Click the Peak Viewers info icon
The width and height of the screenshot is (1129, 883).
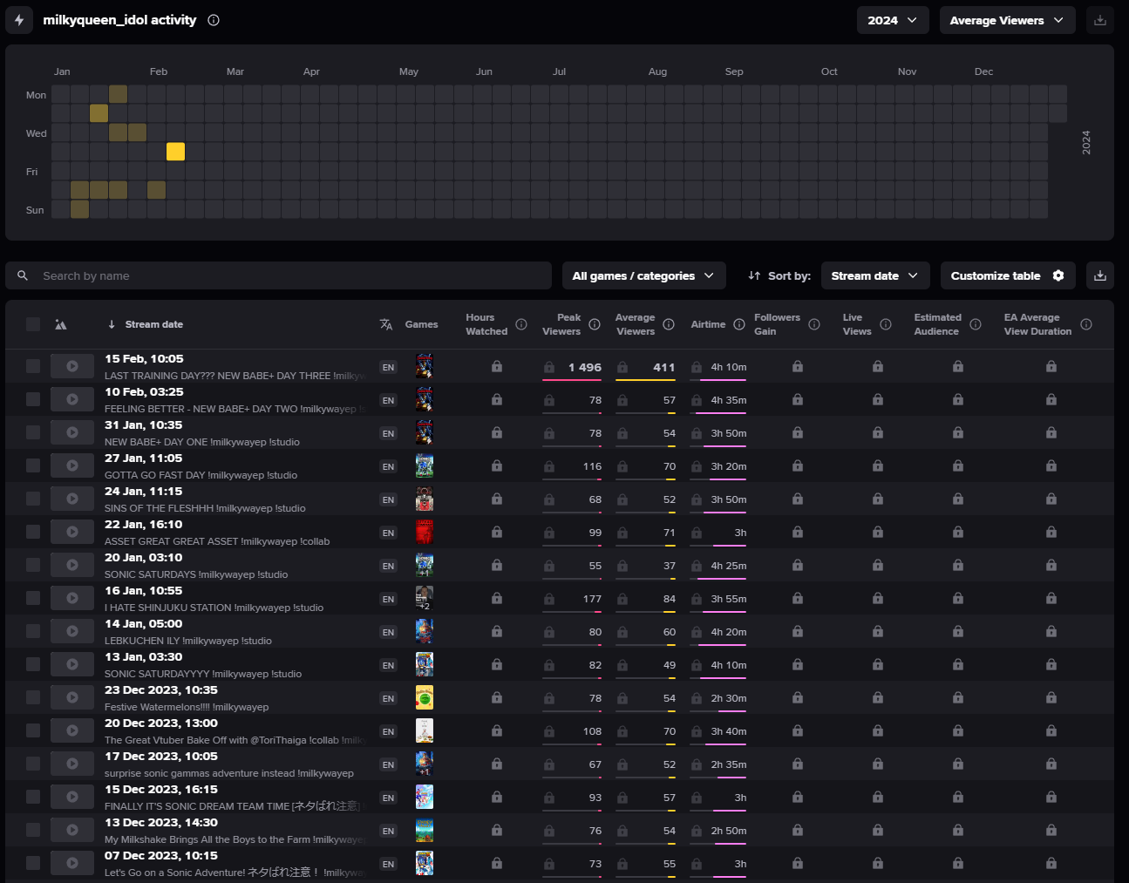[595, 324]
